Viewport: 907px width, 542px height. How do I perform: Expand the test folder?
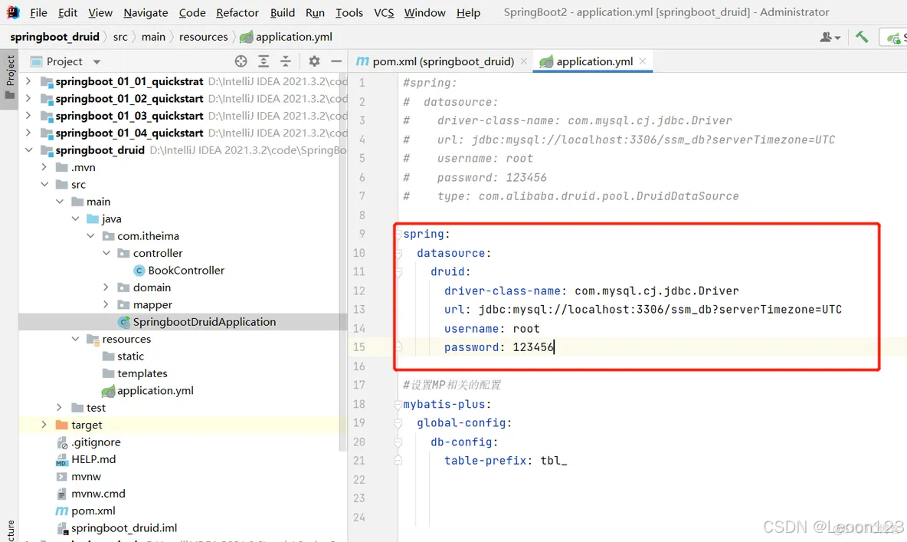[x=60, y=408]
